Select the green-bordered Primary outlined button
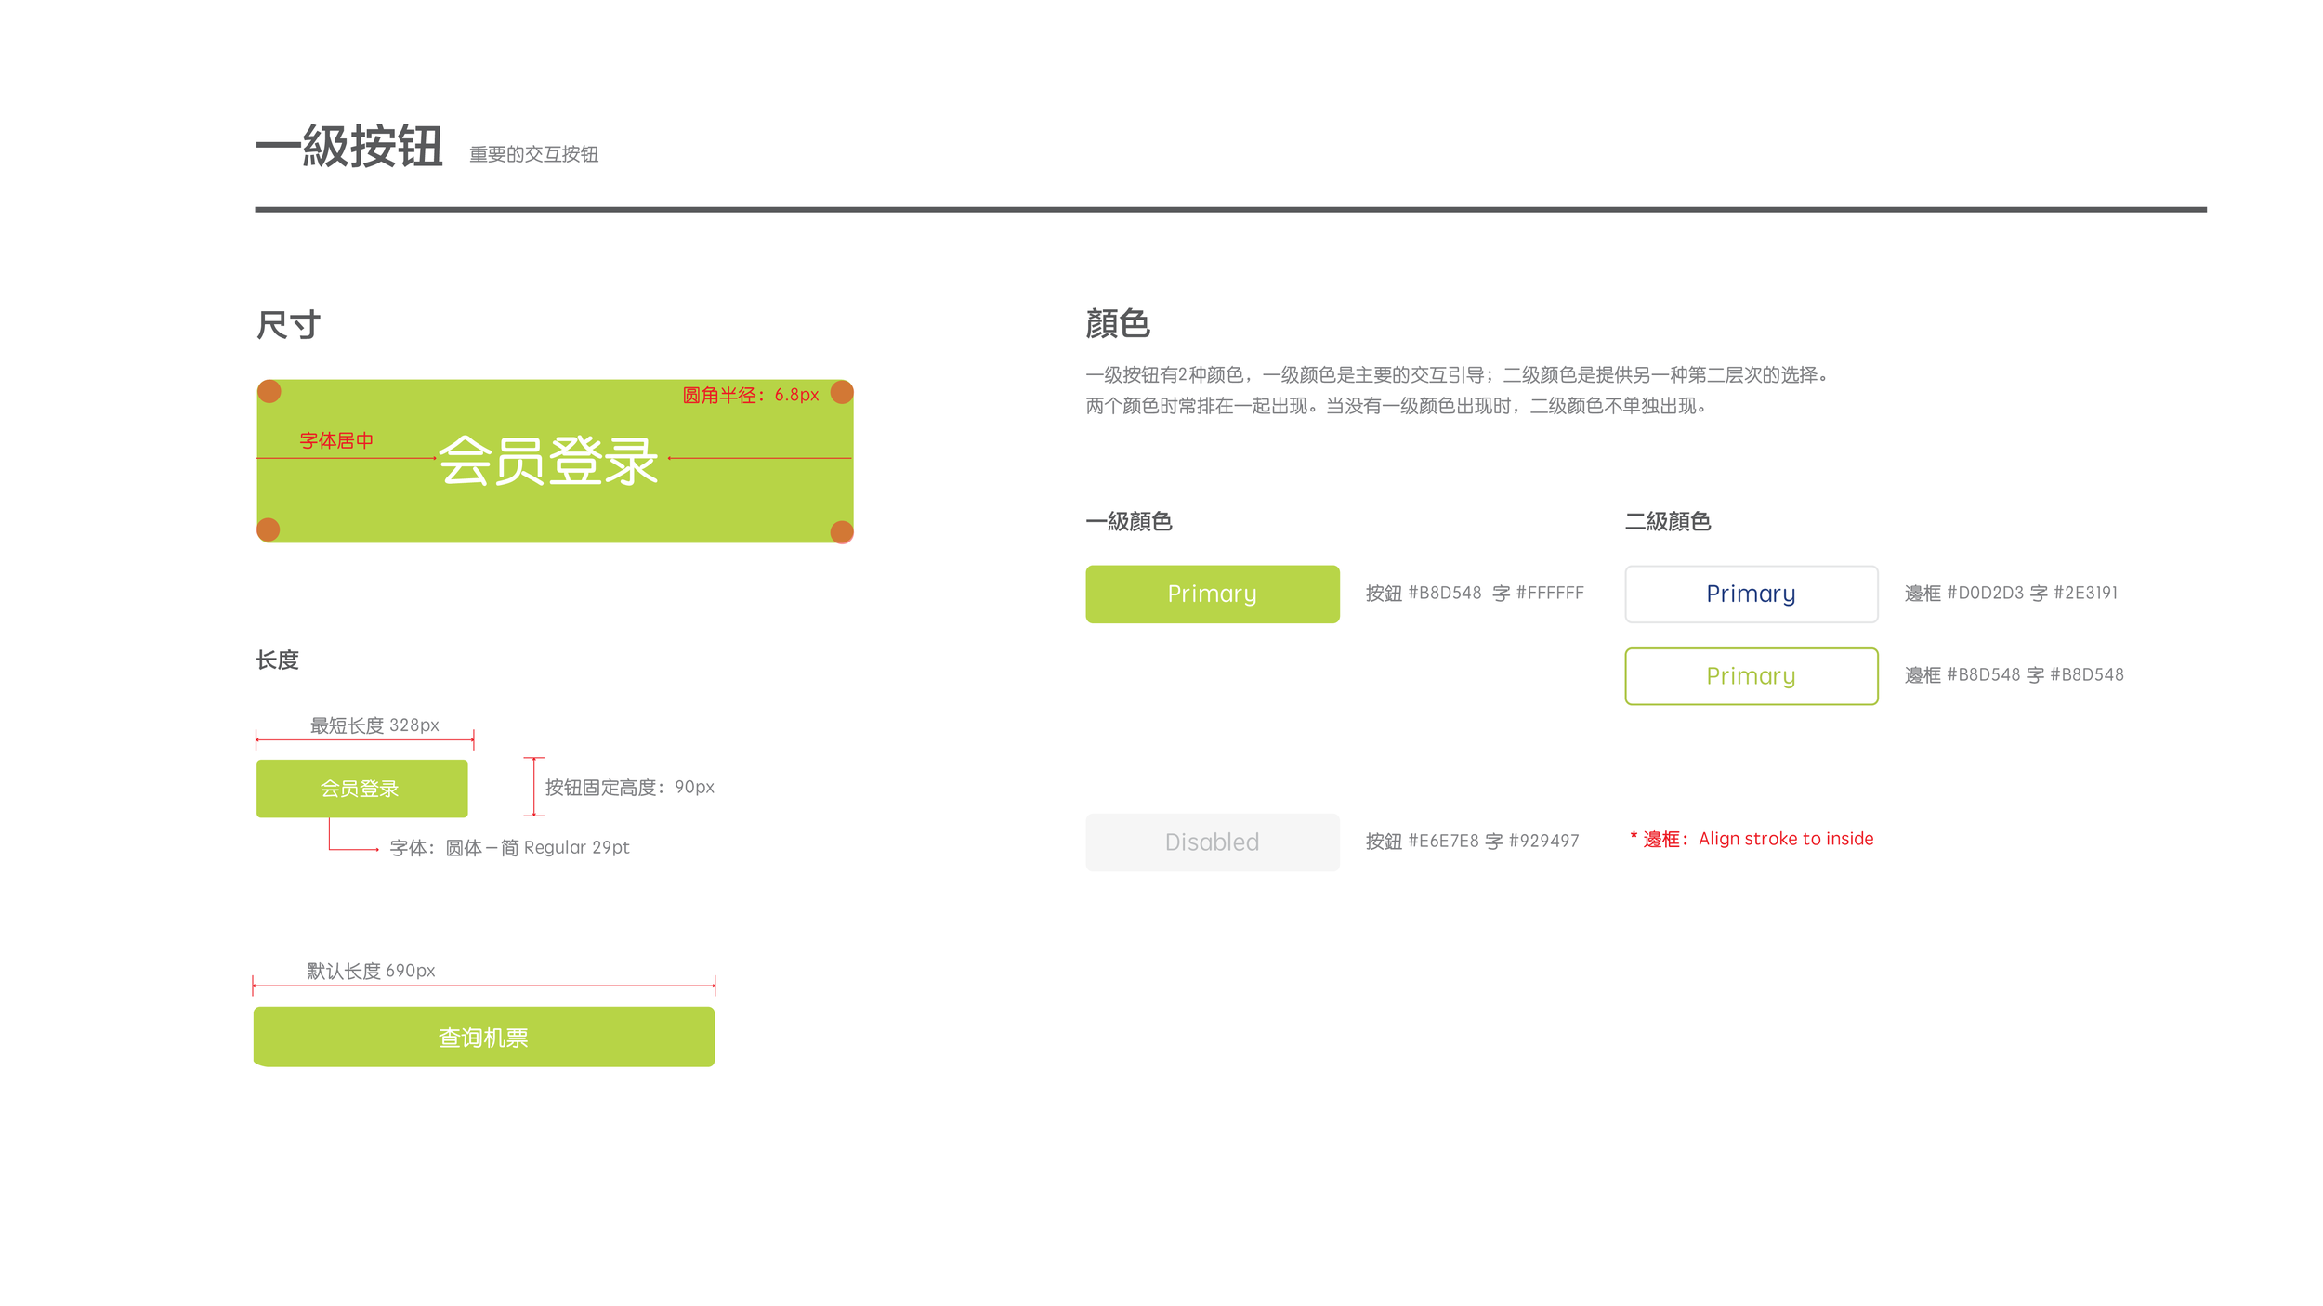This screenshot has width=2323, height=1306. click(x=1750, y=675)
